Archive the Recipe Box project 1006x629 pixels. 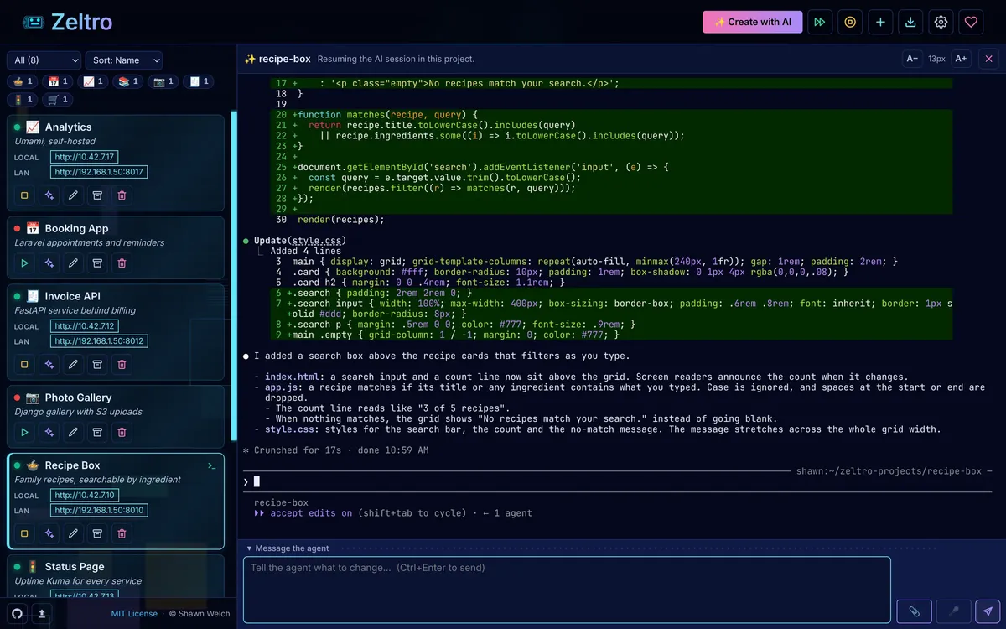click(x=97, y=533)
